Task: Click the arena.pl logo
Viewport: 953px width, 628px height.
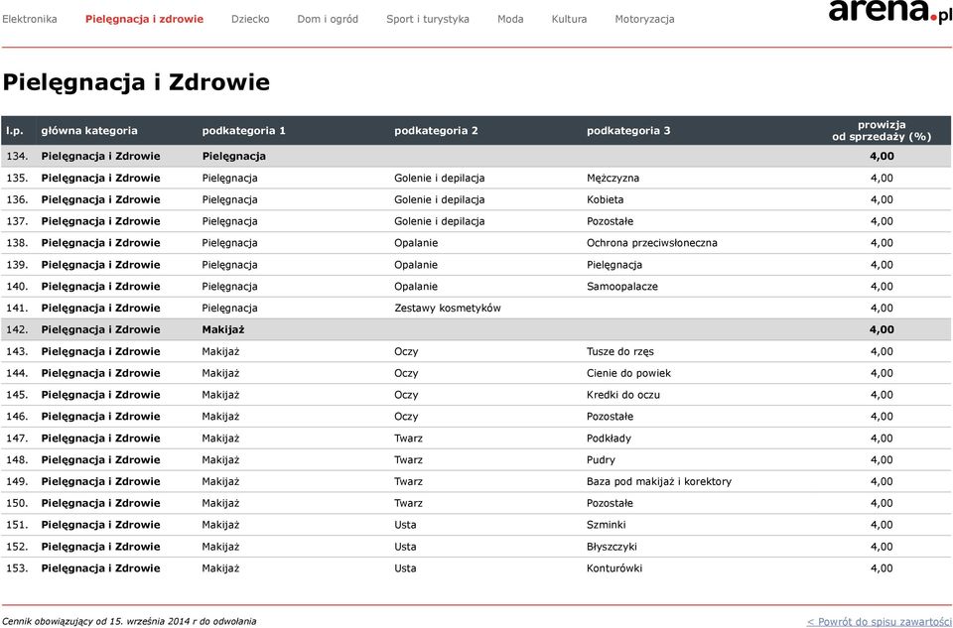Action: pos(889,10)
